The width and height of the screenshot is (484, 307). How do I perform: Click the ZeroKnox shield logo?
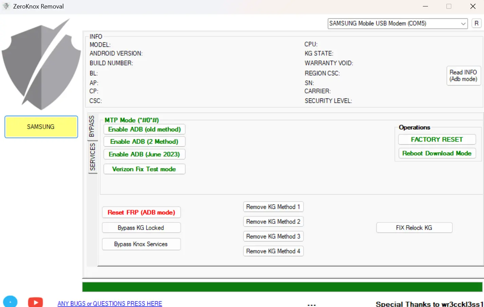pyautogui.click(x=41, y=65)
